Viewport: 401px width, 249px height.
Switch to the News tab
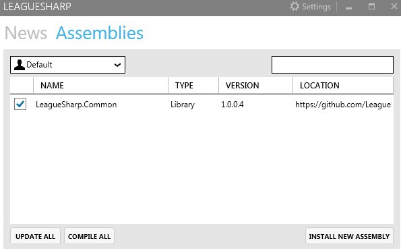tap(26, 33)
